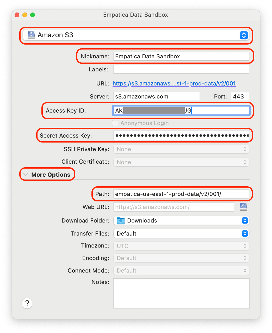Viewport: 272px width, 333px height.
Task: Open the Transfer Files dropdown
Action: pyautogui.click(x=244, y=233)
